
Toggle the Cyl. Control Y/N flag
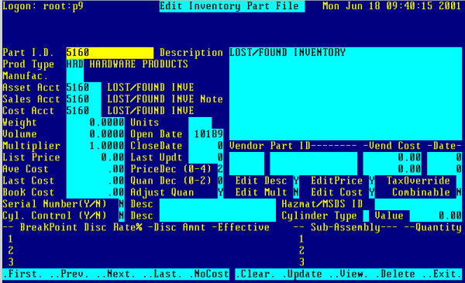(x=122, y=216)
